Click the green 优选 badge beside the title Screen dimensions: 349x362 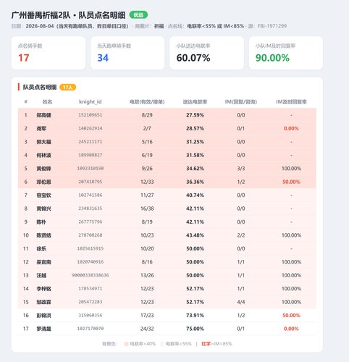pos(138,15)
